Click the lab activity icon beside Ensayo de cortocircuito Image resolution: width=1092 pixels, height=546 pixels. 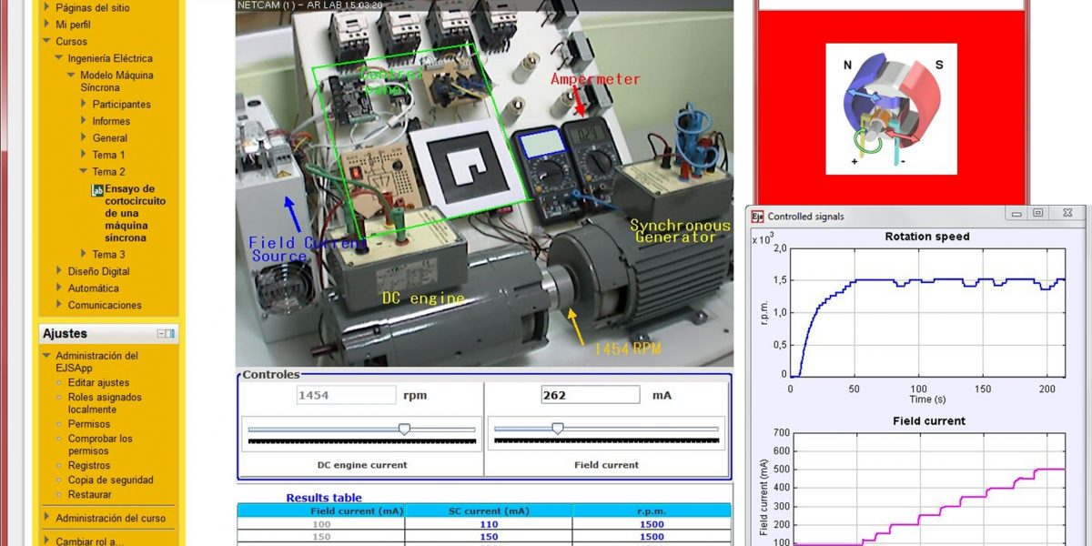click(97, 190)
